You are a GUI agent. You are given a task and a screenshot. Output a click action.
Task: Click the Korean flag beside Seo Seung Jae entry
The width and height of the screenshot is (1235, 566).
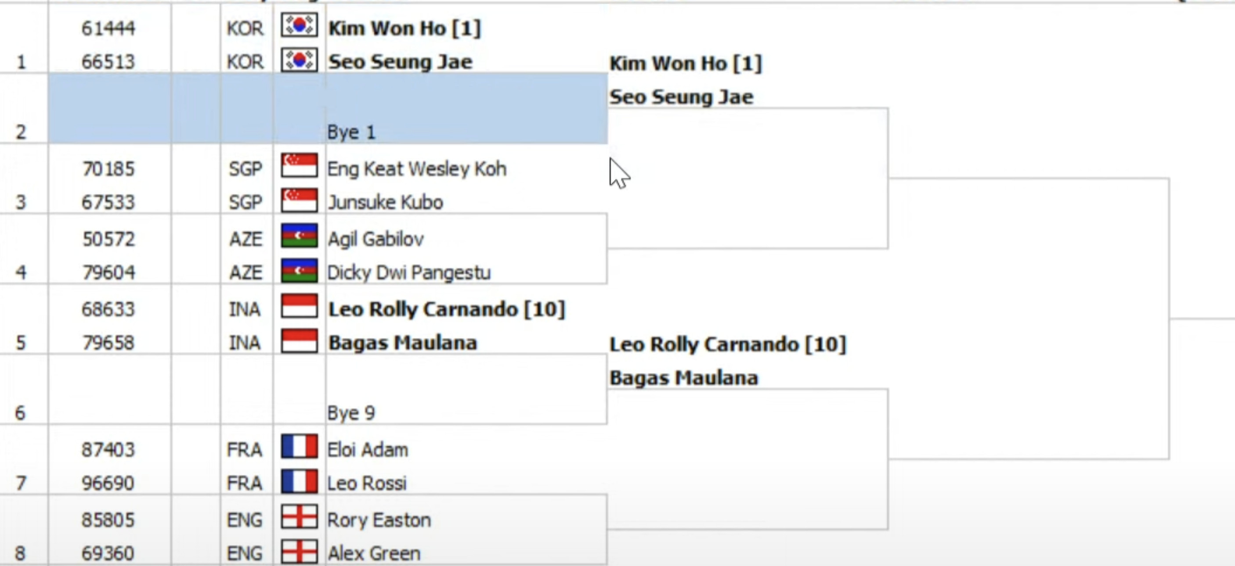(299, 60)
